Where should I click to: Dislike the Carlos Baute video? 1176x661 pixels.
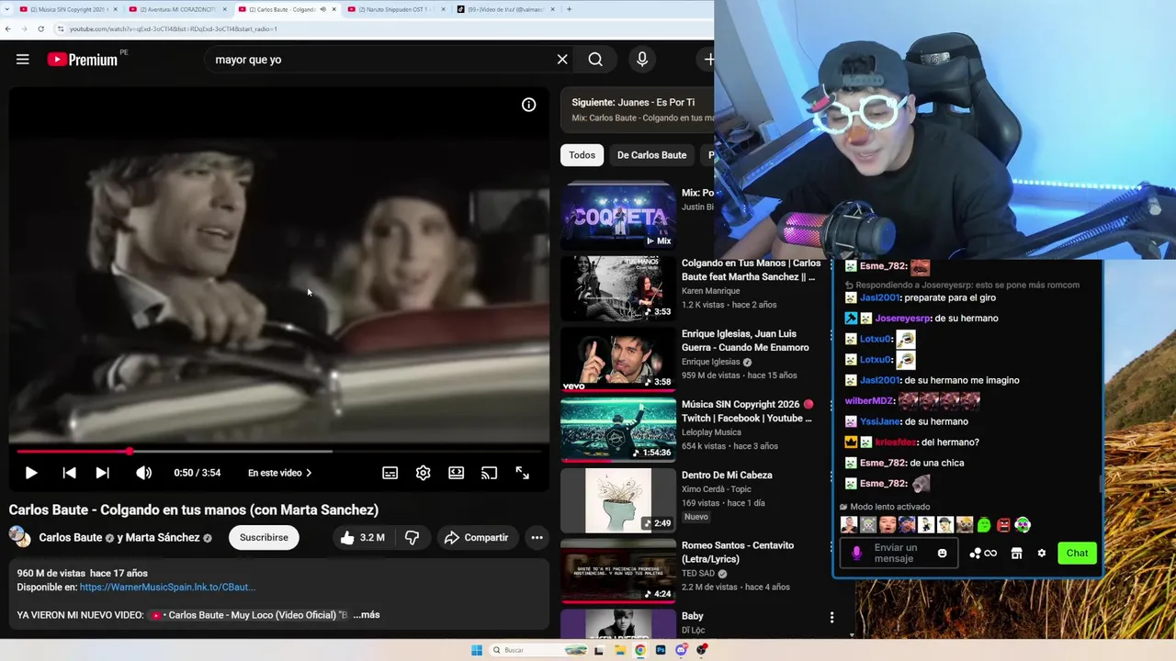pos(412,538)
